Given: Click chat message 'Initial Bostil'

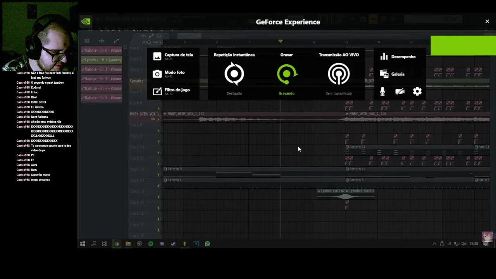Looking at the screenshot, I should [38, 102].
